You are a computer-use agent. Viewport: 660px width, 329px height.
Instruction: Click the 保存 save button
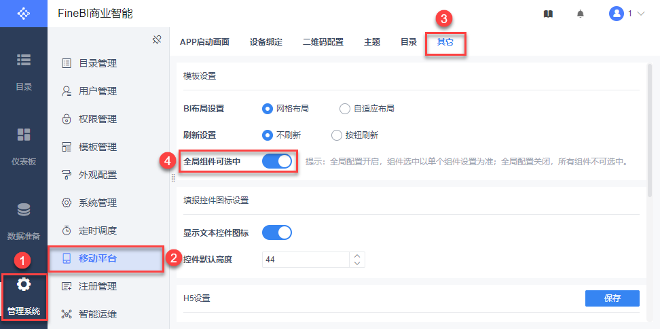coord(612,298)
